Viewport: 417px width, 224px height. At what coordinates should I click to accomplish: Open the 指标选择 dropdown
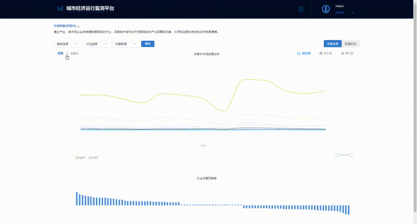67,44
